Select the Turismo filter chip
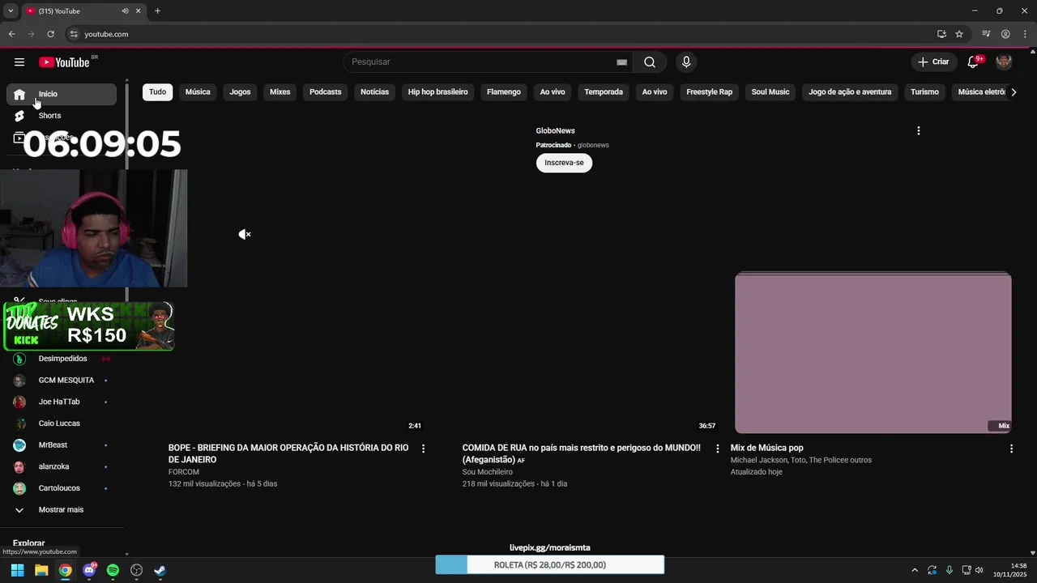The width and height of the screenshot is (1037, 583). [924, 92]
